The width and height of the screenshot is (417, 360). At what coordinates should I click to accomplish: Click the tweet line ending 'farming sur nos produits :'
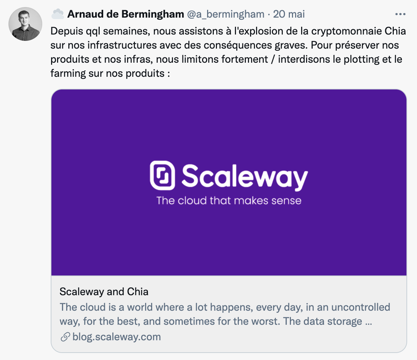click(x=111, y=73)
